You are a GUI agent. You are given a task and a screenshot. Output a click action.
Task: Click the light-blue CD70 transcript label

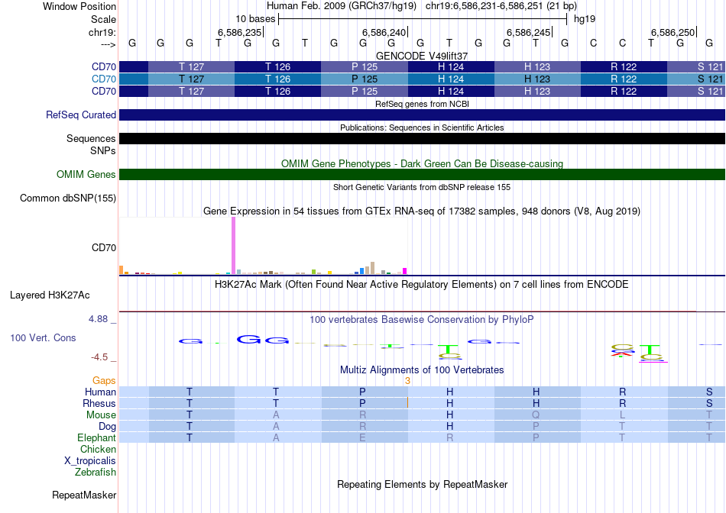[x=104, y=79]
